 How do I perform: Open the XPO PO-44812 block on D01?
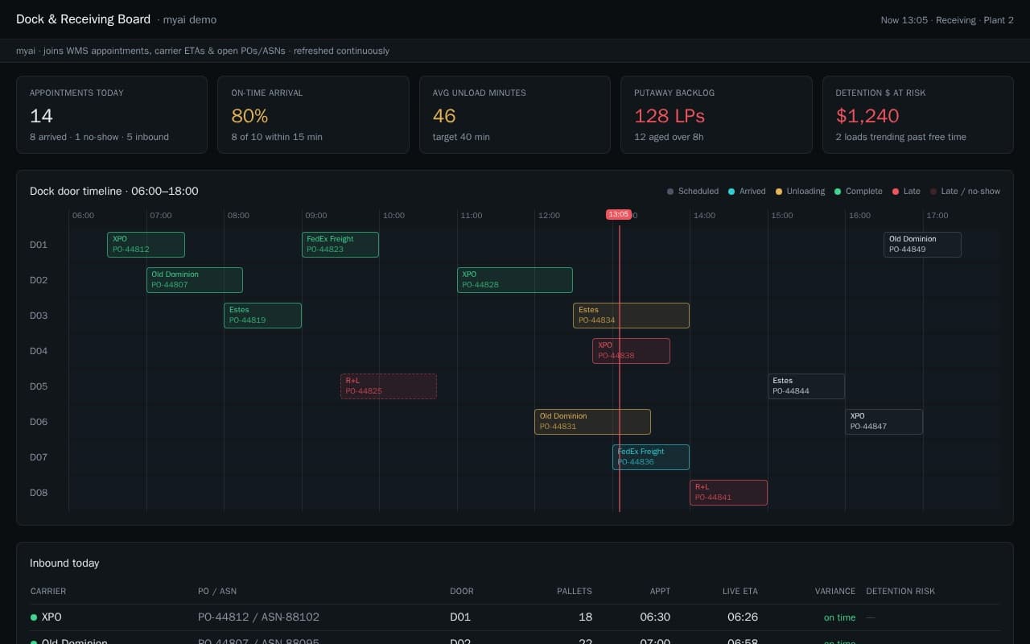[146, 245]
